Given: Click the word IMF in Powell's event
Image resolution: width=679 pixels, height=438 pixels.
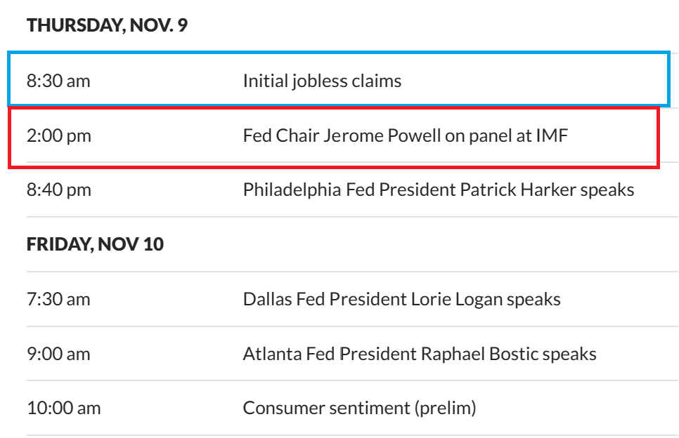Looking at the screenshot, I should pyautogui.click(x=551, y=135).
